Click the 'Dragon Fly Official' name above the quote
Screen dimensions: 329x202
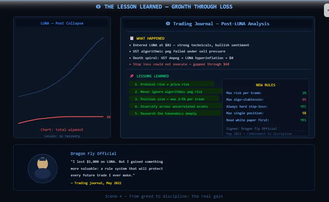(x=93, y=153)
